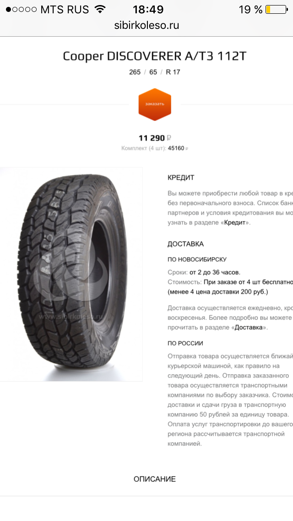
Task: Tap the Cooper tire product photo
Action: (x=71, y=274)
